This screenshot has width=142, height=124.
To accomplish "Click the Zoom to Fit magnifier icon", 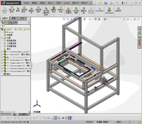I will (x=64, y=19).
